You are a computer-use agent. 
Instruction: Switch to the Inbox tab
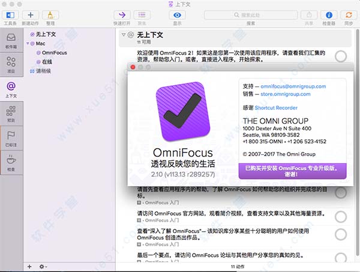click(x=11, y=41)
